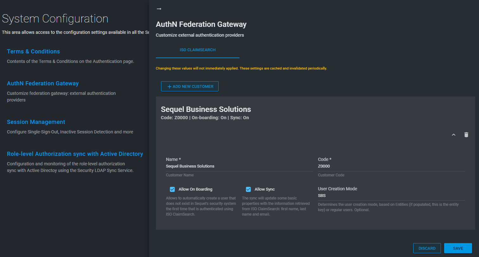Uncheck Allow Sync checkbox
Image resolution: width=479 pixels, height=257 pixels.
click(248, 189)
